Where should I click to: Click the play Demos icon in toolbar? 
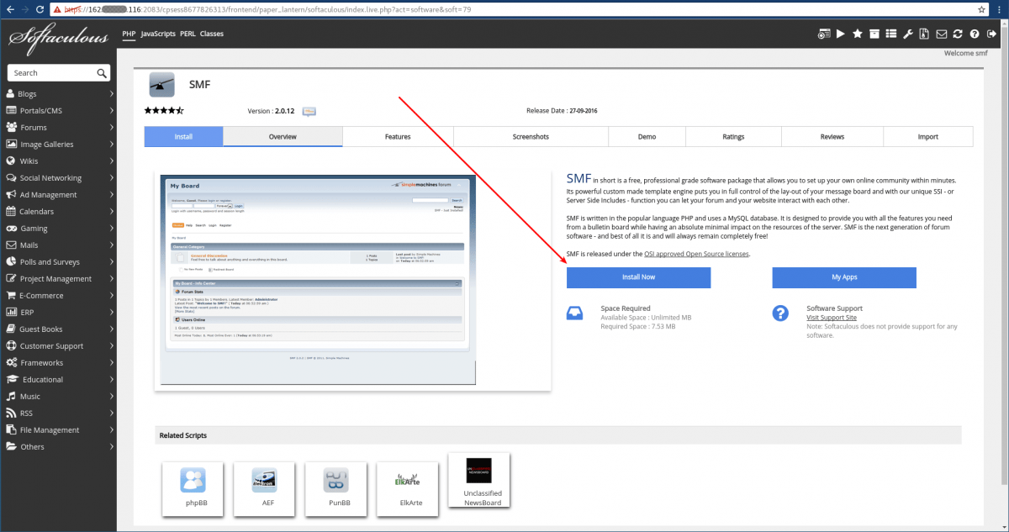pyautogui.click(x=841, y=34)
